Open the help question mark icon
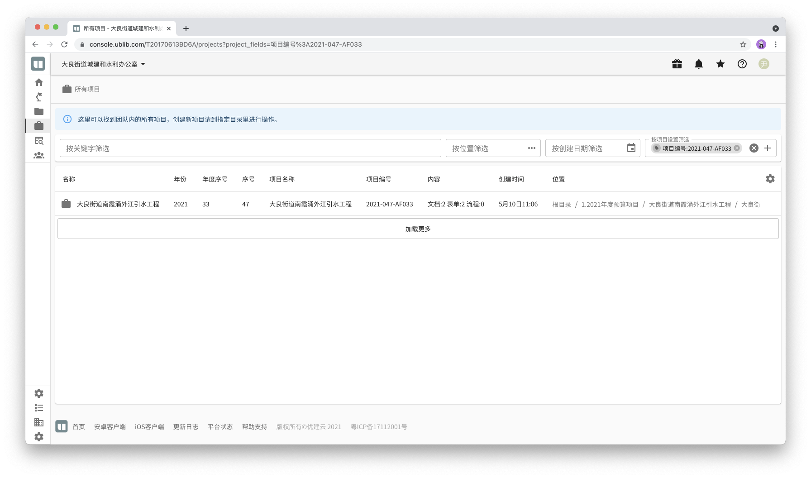 click(x=742, y=64)
